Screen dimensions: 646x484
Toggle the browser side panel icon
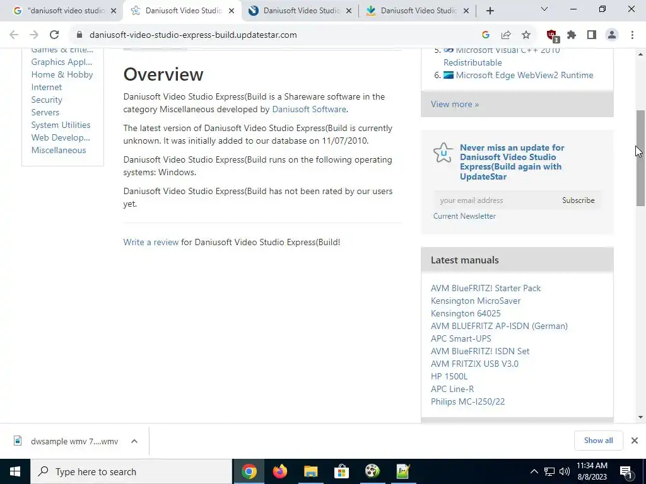click(592, 35)
